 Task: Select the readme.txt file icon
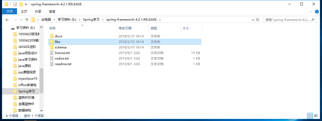pyautogui.click(x=52, y=64)
